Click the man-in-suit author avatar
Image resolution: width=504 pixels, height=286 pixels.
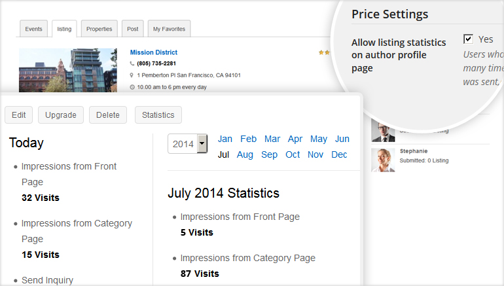383,131
